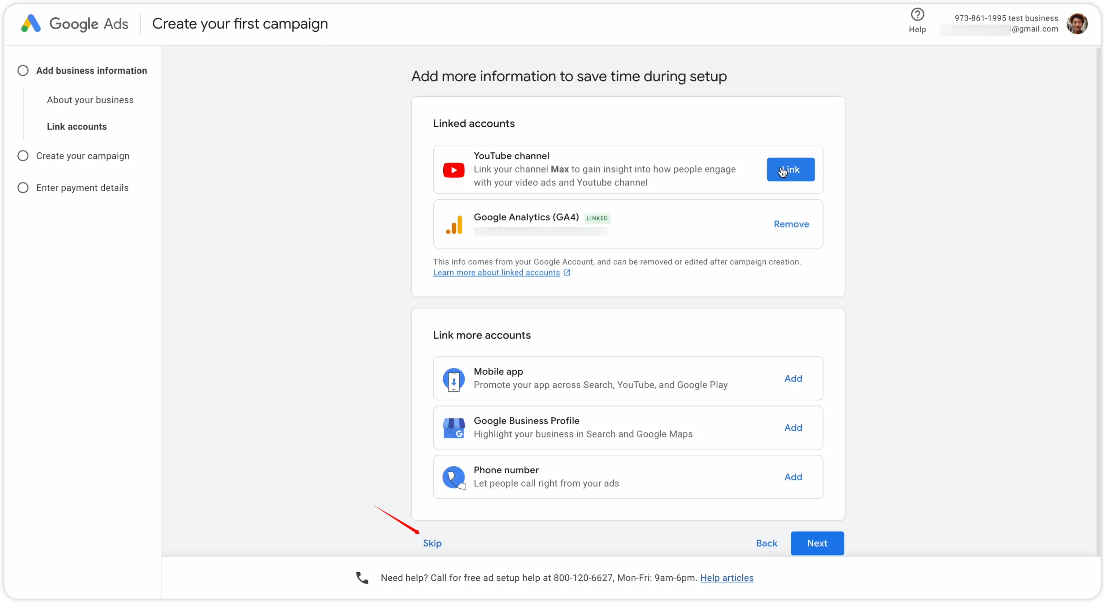Click the Google Analytics bar chart icon
The width and height of the screenshot is (1105, 603).
click(x=454, y=224)
